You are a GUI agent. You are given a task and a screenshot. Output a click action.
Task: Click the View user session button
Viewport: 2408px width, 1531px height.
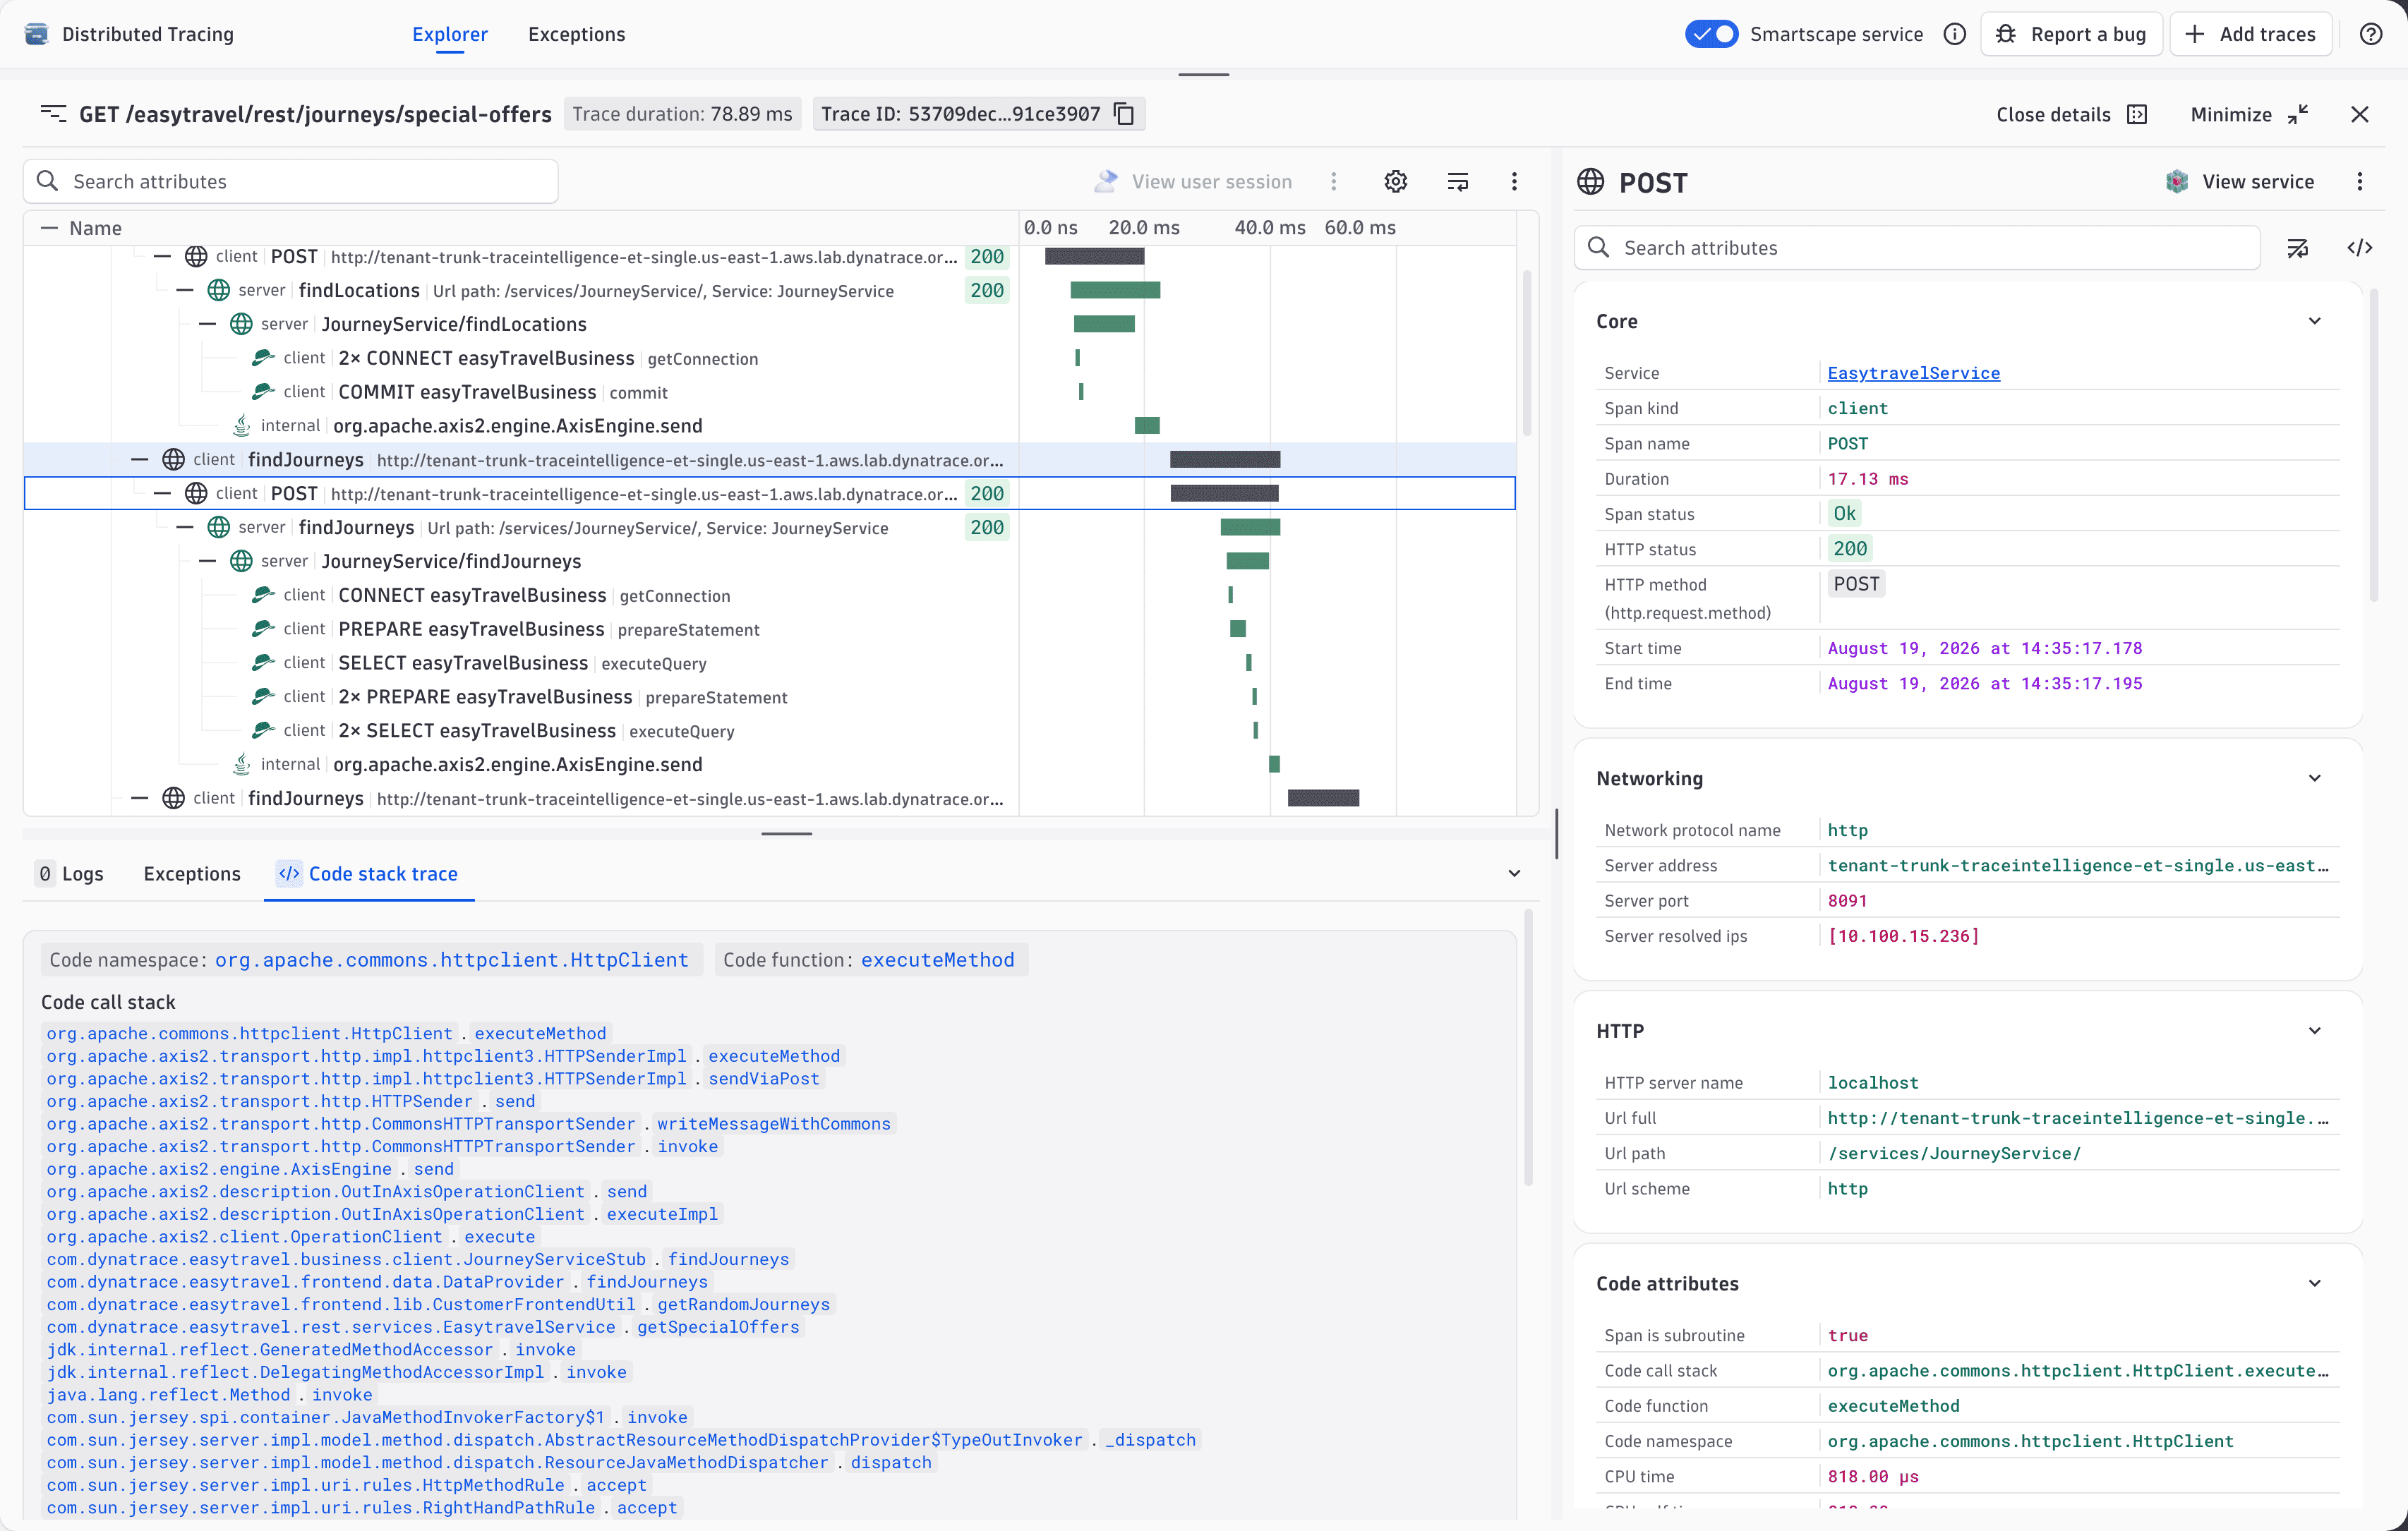point(1194,181)
